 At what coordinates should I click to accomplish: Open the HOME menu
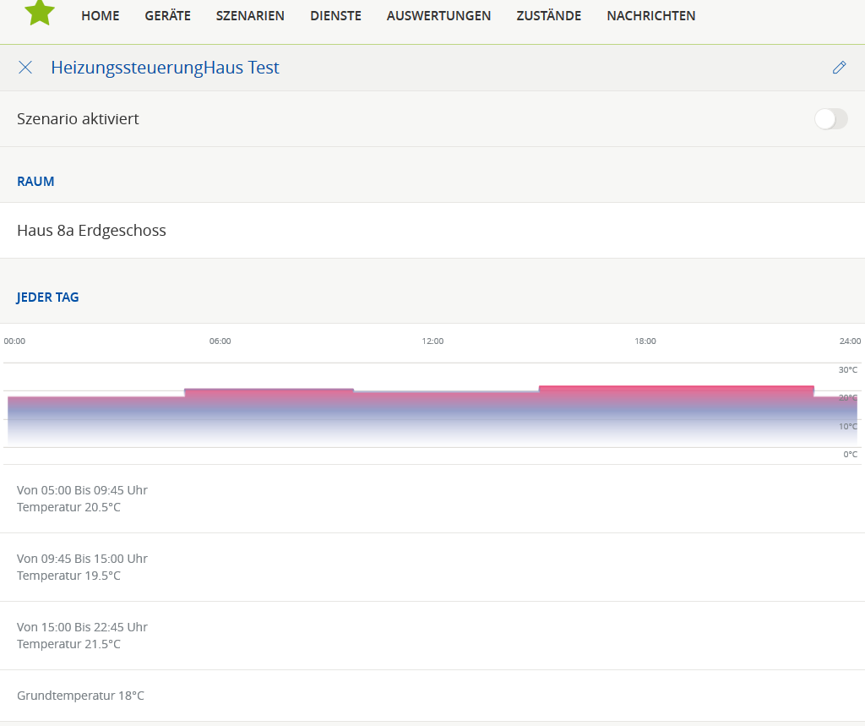coord(100,16)
